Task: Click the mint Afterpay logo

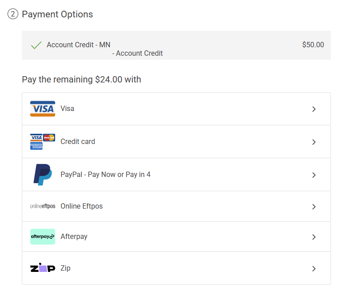Action: (43, 237)
